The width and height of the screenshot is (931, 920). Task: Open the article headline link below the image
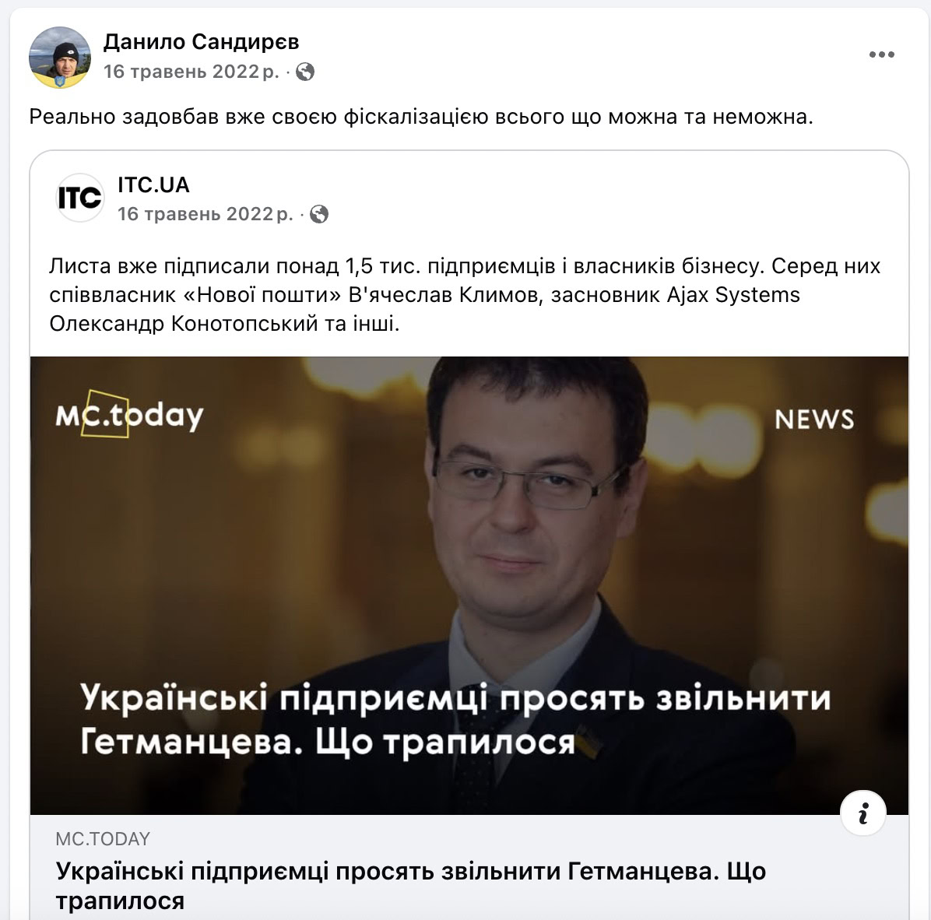pyautogui.click(x=411, y=886)
